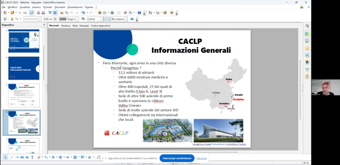Select the Text T tool

32,157
